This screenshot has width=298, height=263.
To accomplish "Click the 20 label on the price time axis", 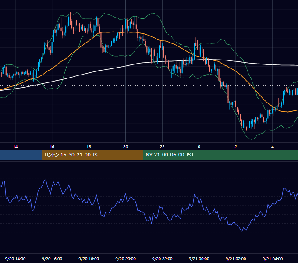I will [125, 147].
